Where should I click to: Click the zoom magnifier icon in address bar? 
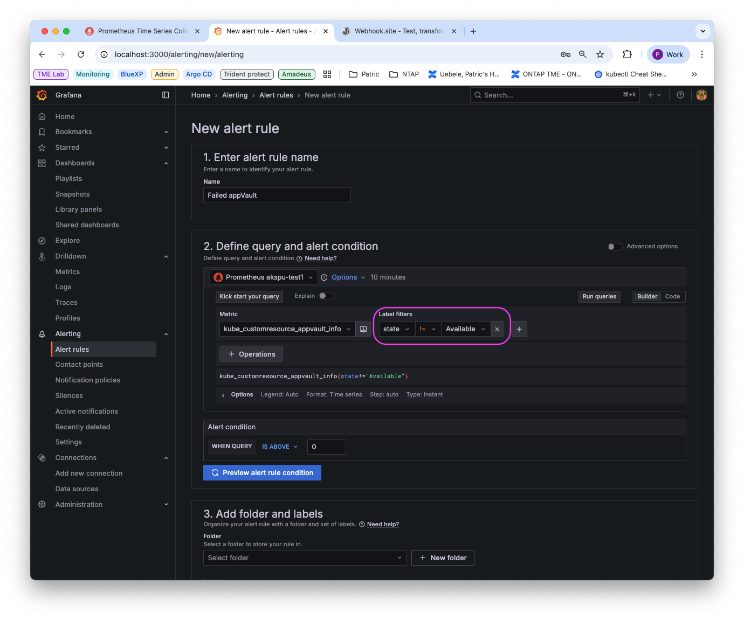tap(583, 54)
